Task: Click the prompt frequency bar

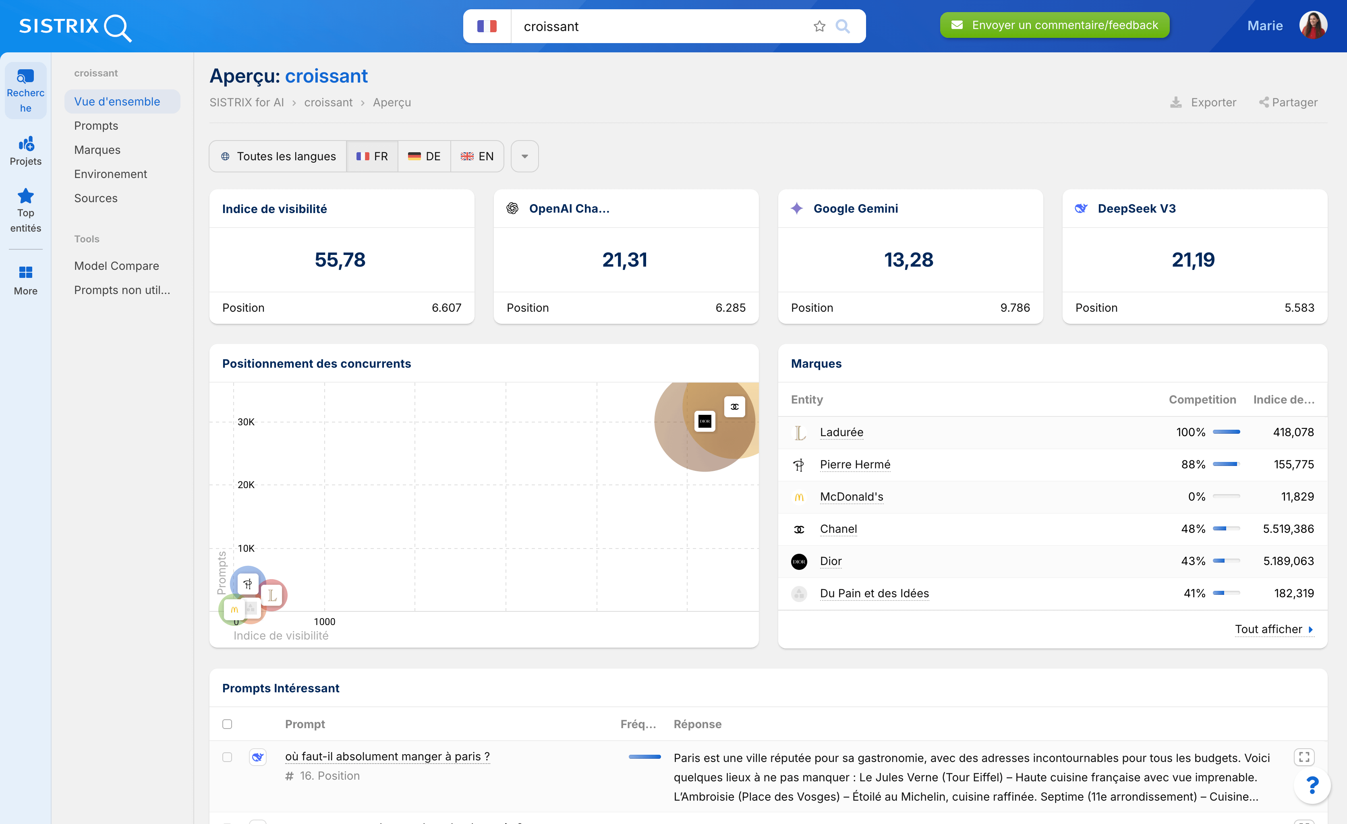Action: (644, 757)
